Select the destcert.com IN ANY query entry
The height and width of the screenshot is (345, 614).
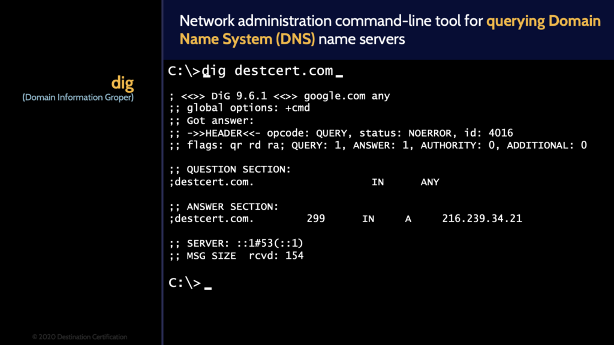(x=300, y=182)
